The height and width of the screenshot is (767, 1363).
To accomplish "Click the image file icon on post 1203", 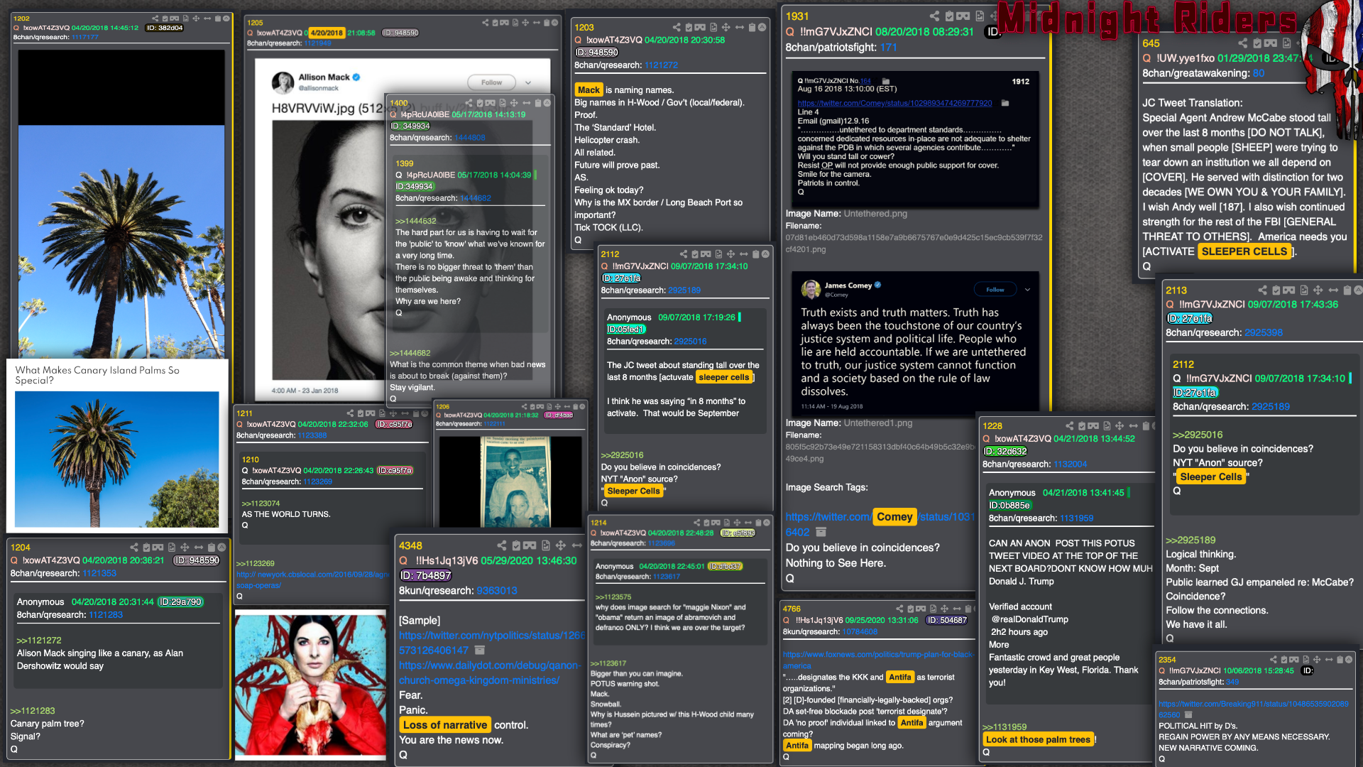I will point(713,27).
